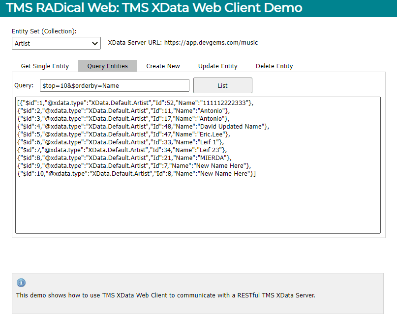Focus the Query input field
The image size is (397, 320).
[x=115, y=85]
